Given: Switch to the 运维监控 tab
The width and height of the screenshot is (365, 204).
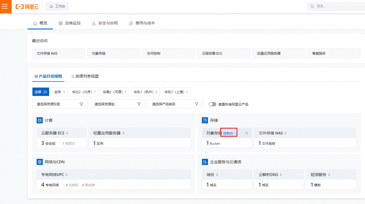Looking at the screenshot, I should (70, 23).
